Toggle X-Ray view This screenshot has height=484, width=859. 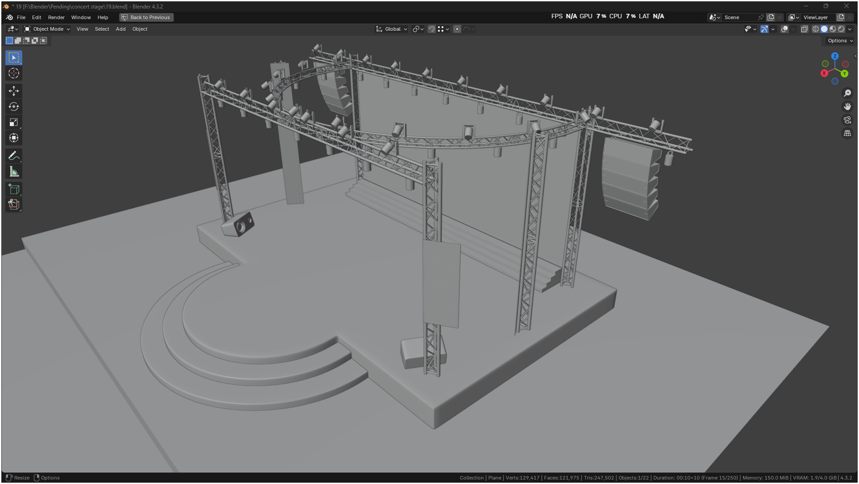click(x=805, y=29)
